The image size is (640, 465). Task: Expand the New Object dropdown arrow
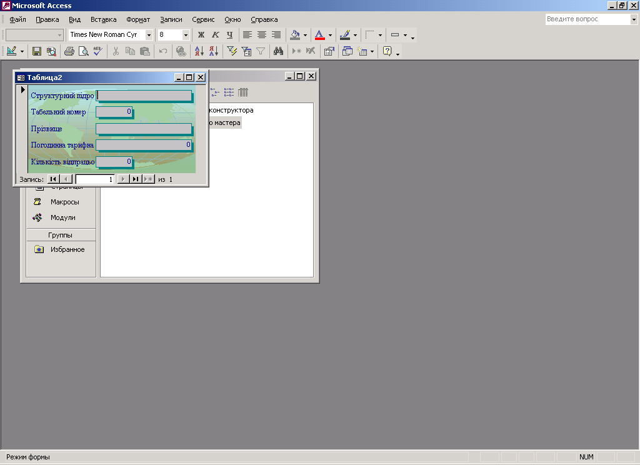tap(372, 51)
